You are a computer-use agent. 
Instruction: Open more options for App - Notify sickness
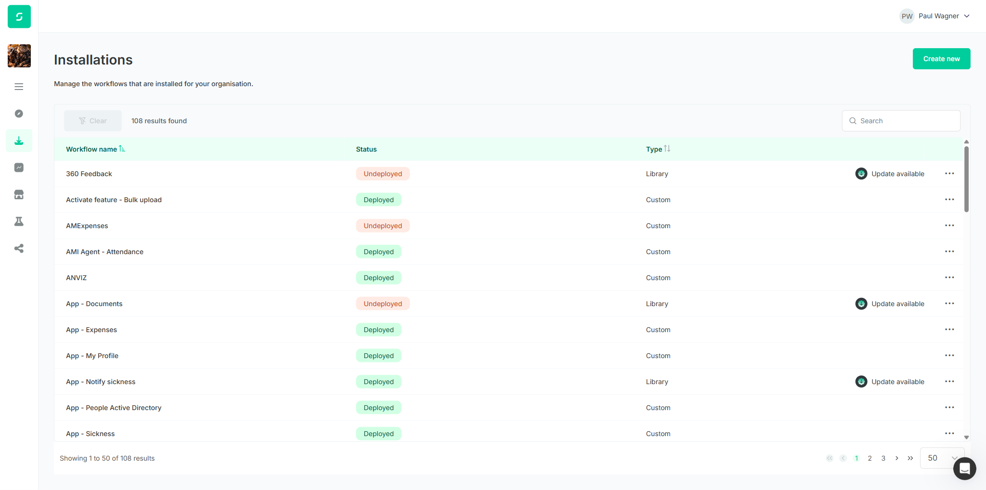point(949,382)
